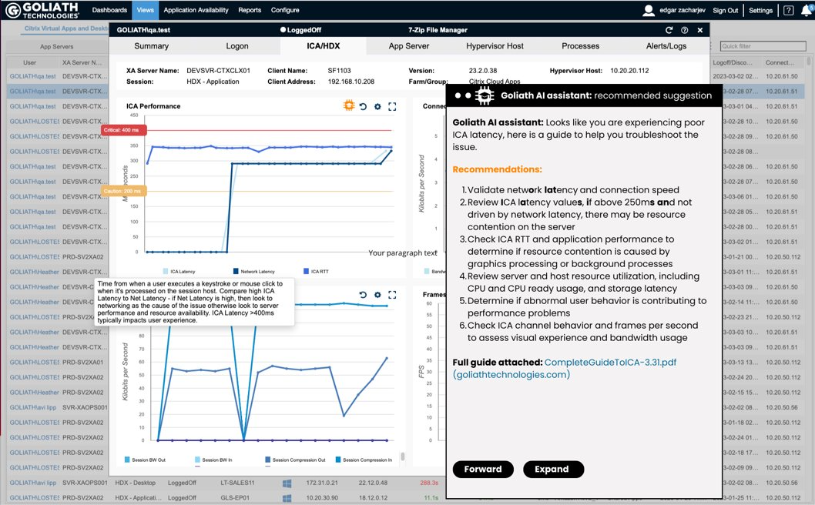This screenshot has height=505, width=815.
Task: Click the Goliath Technologies logo
Action: click(x=42, y=10)
